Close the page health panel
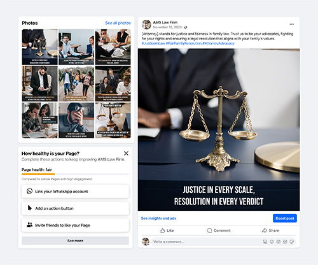The image size is (318, 265). tap(126, 154)
